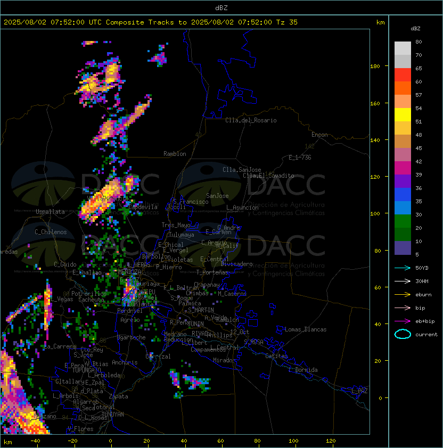Click the white 30HM arrow in legend
Image resolution: width=443 pixels, height=448 pixels.
[x=403, y=281]
